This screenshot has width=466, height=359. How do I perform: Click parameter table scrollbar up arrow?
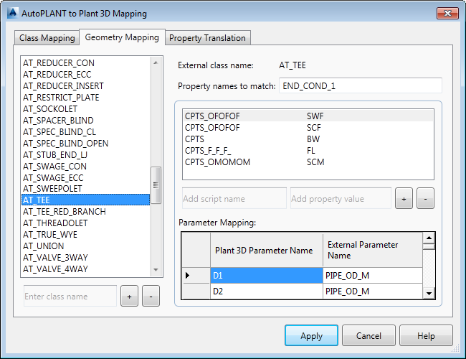pyautogui.click(x=429, y=238)
